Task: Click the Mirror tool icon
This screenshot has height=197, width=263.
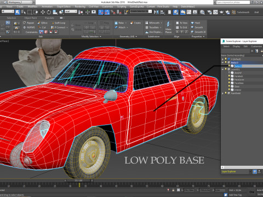Action: tap(156, 12)
